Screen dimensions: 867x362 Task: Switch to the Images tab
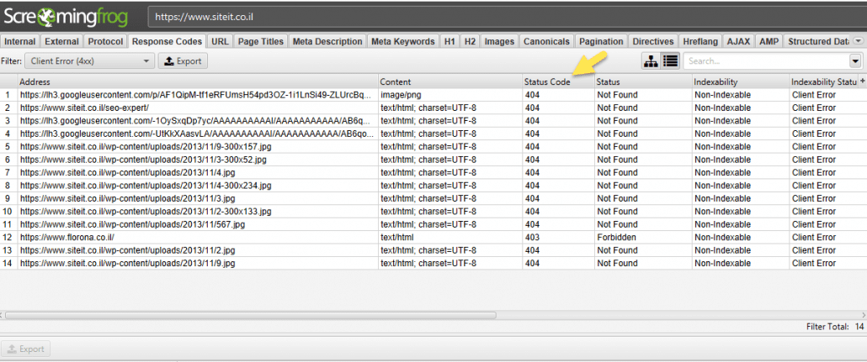click(499, 41)
